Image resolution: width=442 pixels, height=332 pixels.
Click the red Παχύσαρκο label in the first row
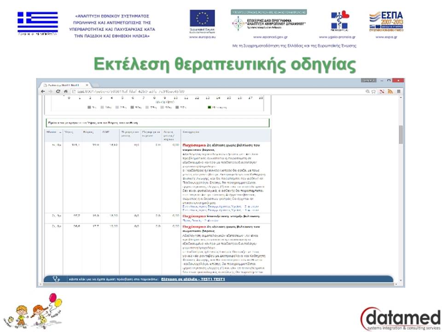[194, 145]
